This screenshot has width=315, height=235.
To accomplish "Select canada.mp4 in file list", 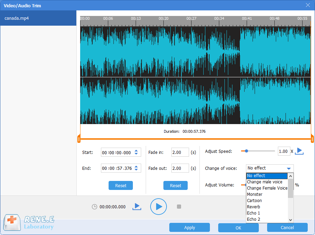I will pyautogui.click(x=38, y=18).
